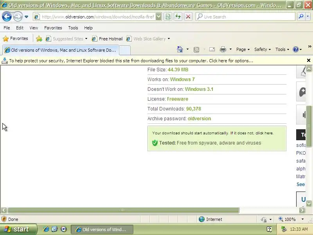Expand Print options dropdown arrow
The height and width of the screenshot is (235, 313).
pos(230,49)
